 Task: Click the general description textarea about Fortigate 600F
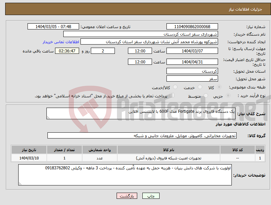[141, 113]
